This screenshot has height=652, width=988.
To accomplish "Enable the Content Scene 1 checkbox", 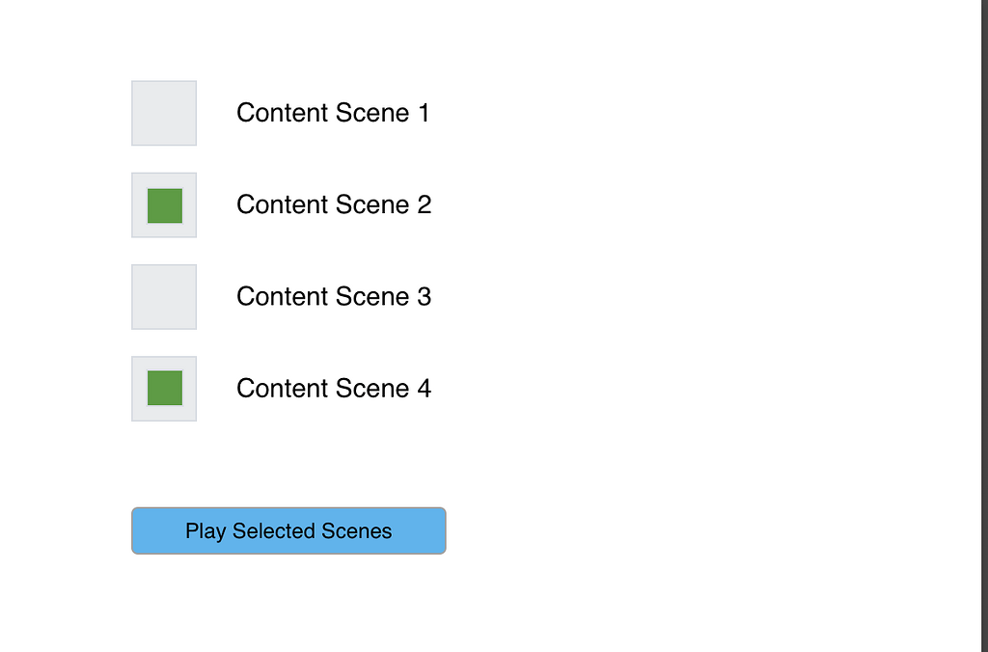I will 163,113.
